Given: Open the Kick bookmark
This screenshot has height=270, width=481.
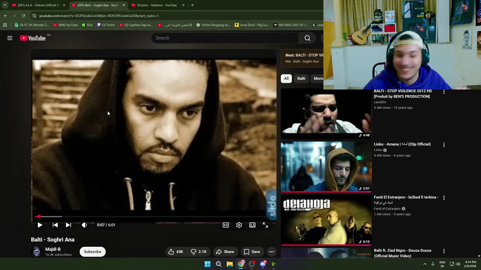Looking at the screenshot, I should coord(87,25).
